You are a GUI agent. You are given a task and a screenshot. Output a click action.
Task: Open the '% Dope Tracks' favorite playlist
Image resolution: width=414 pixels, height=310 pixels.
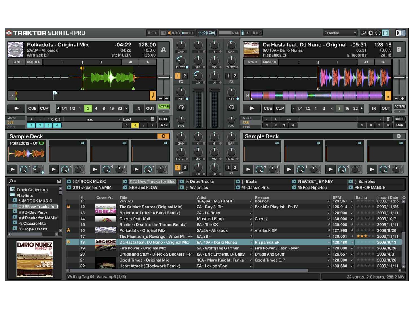point(200,182)
